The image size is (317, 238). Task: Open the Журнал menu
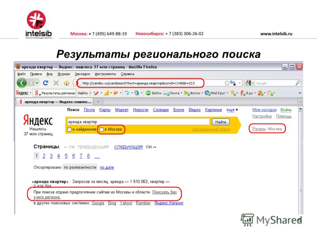tap(64, 74)
